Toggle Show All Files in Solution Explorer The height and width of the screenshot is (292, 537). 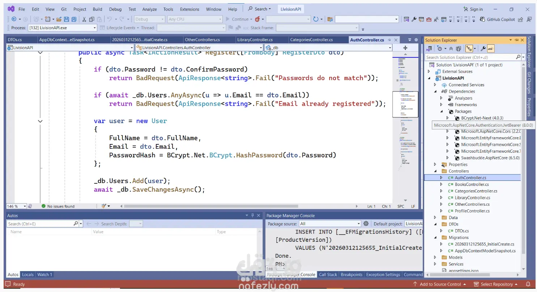459,48
